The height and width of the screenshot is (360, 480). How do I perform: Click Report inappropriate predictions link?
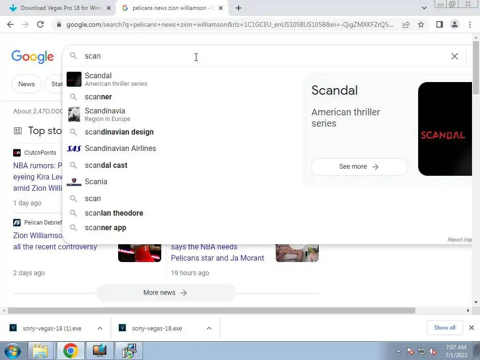(459, 240)
